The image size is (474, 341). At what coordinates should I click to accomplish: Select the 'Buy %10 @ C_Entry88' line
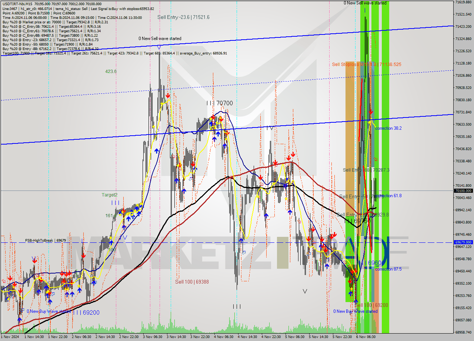(50, 35)
